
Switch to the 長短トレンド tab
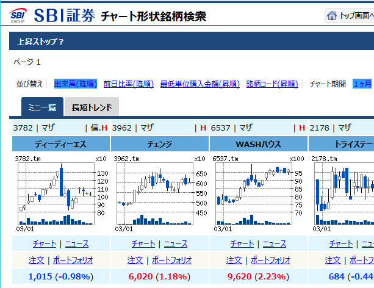(92, 107)
